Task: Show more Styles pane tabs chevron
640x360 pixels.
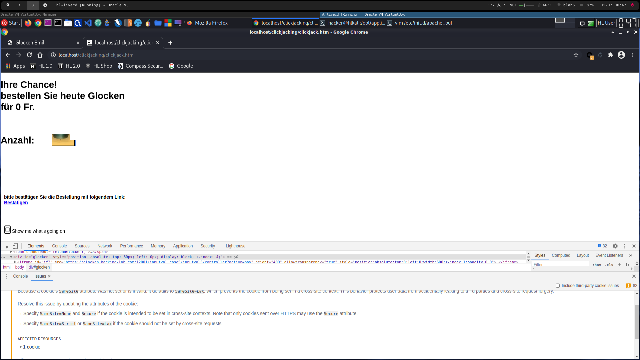Action: tap(631, 255)
